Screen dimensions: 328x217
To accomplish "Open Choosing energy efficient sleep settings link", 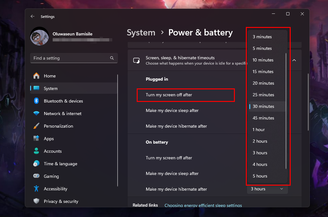I will tap(203, 205).
